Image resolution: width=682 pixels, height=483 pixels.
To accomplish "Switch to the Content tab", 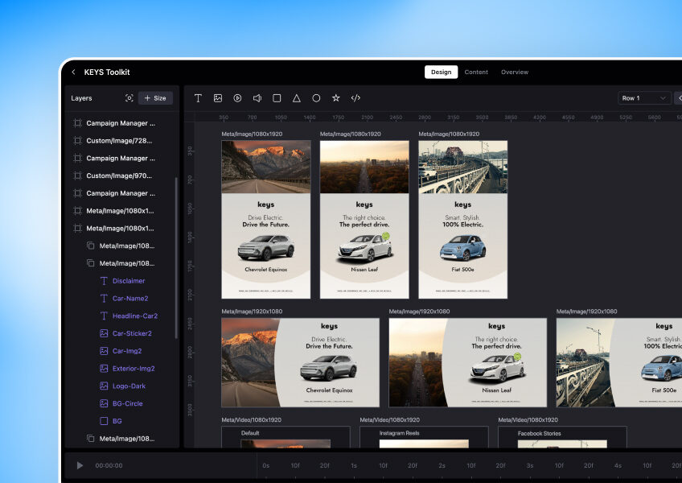I will pos(476,72).
